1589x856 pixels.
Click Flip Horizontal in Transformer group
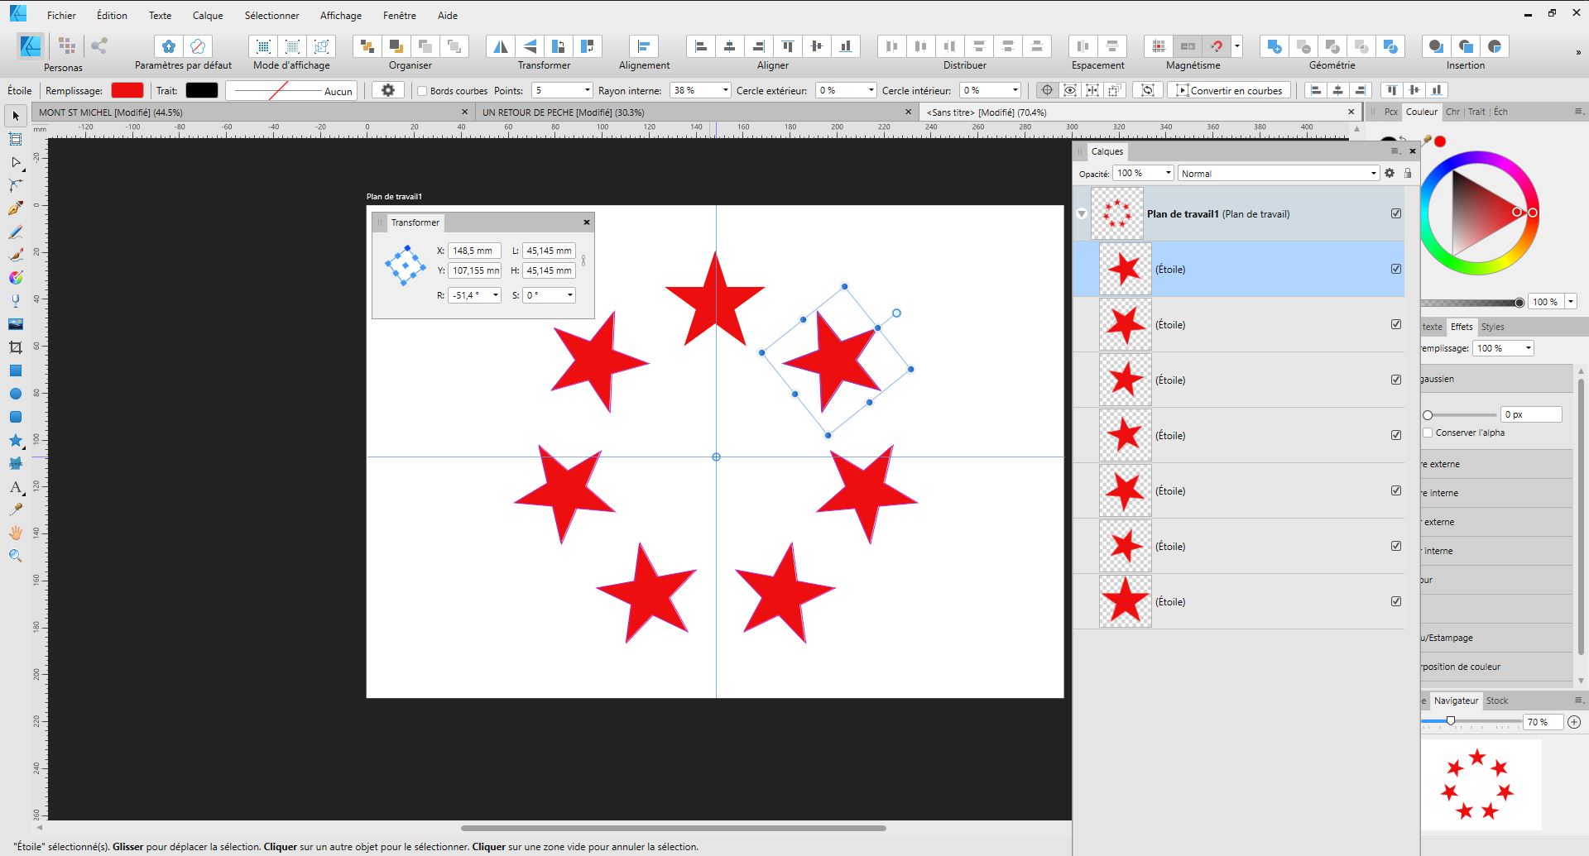click(x=501, y=46)
